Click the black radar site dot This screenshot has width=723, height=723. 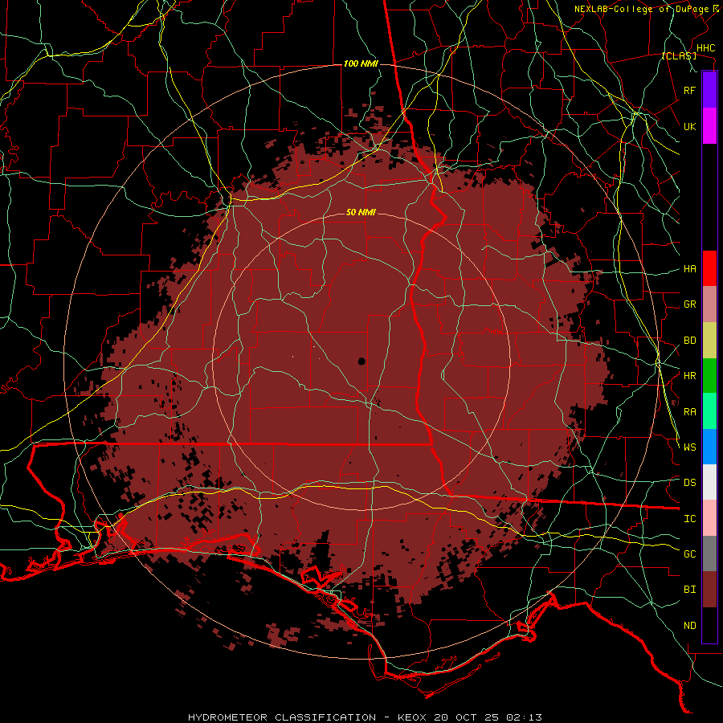coord(361,361)
